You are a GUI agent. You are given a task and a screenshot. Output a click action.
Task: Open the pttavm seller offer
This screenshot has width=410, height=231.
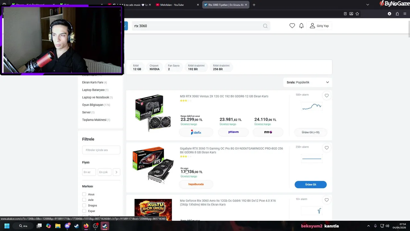pos(234,132)
